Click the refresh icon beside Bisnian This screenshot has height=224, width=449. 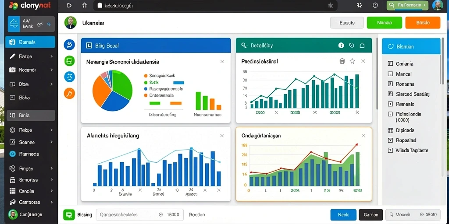pyautogui.click(x=390, y=46)
